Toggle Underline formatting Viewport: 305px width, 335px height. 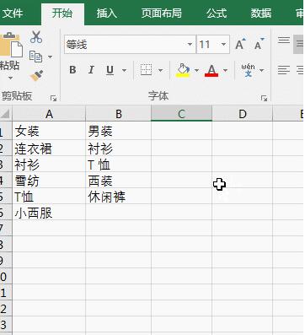tap(110, 70)
